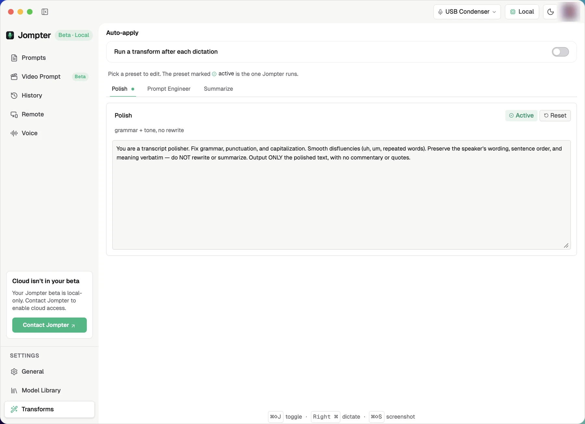Click the ⌘⇧S screenshot shortcut key
The width and height of the screenshot is (585, 424).
(x=376, y=417)
